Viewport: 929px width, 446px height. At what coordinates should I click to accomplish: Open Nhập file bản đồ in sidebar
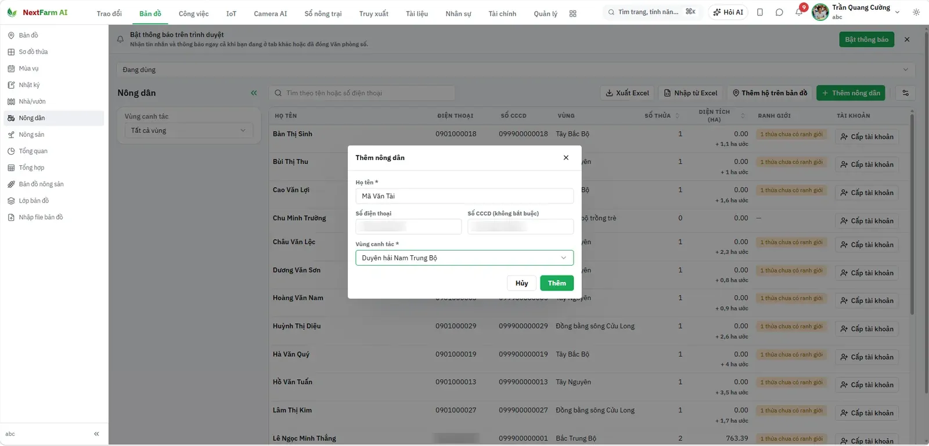click(x=53, y=217)
